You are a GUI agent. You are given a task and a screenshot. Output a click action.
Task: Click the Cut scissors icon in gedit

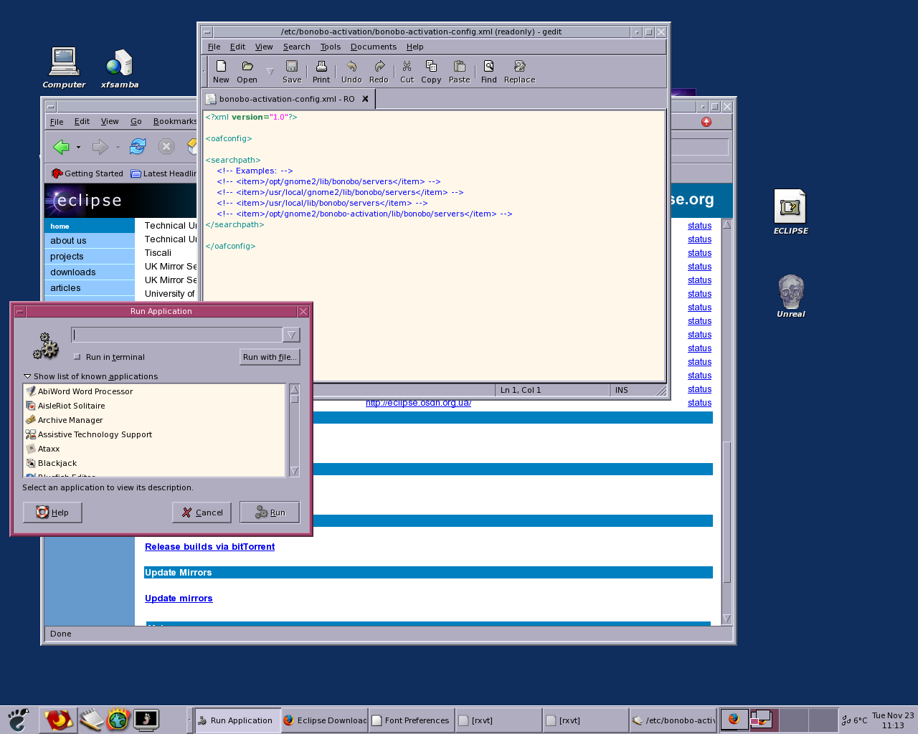point(407,67)
